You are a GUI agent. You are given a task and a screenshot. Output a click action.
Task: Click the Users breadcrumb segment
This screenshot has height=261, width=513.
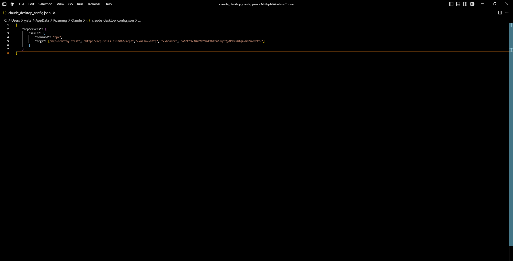[15, 20]
